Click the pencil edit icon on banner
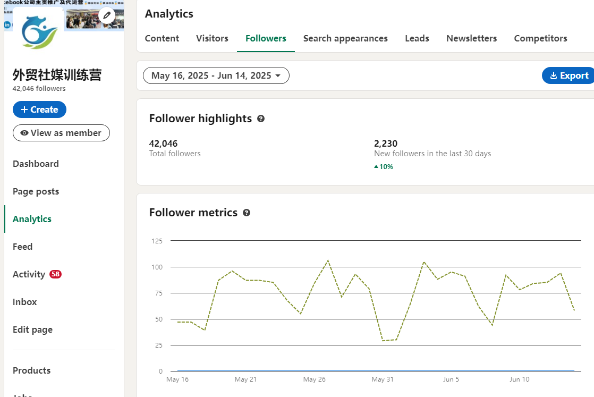 point(107,15)
